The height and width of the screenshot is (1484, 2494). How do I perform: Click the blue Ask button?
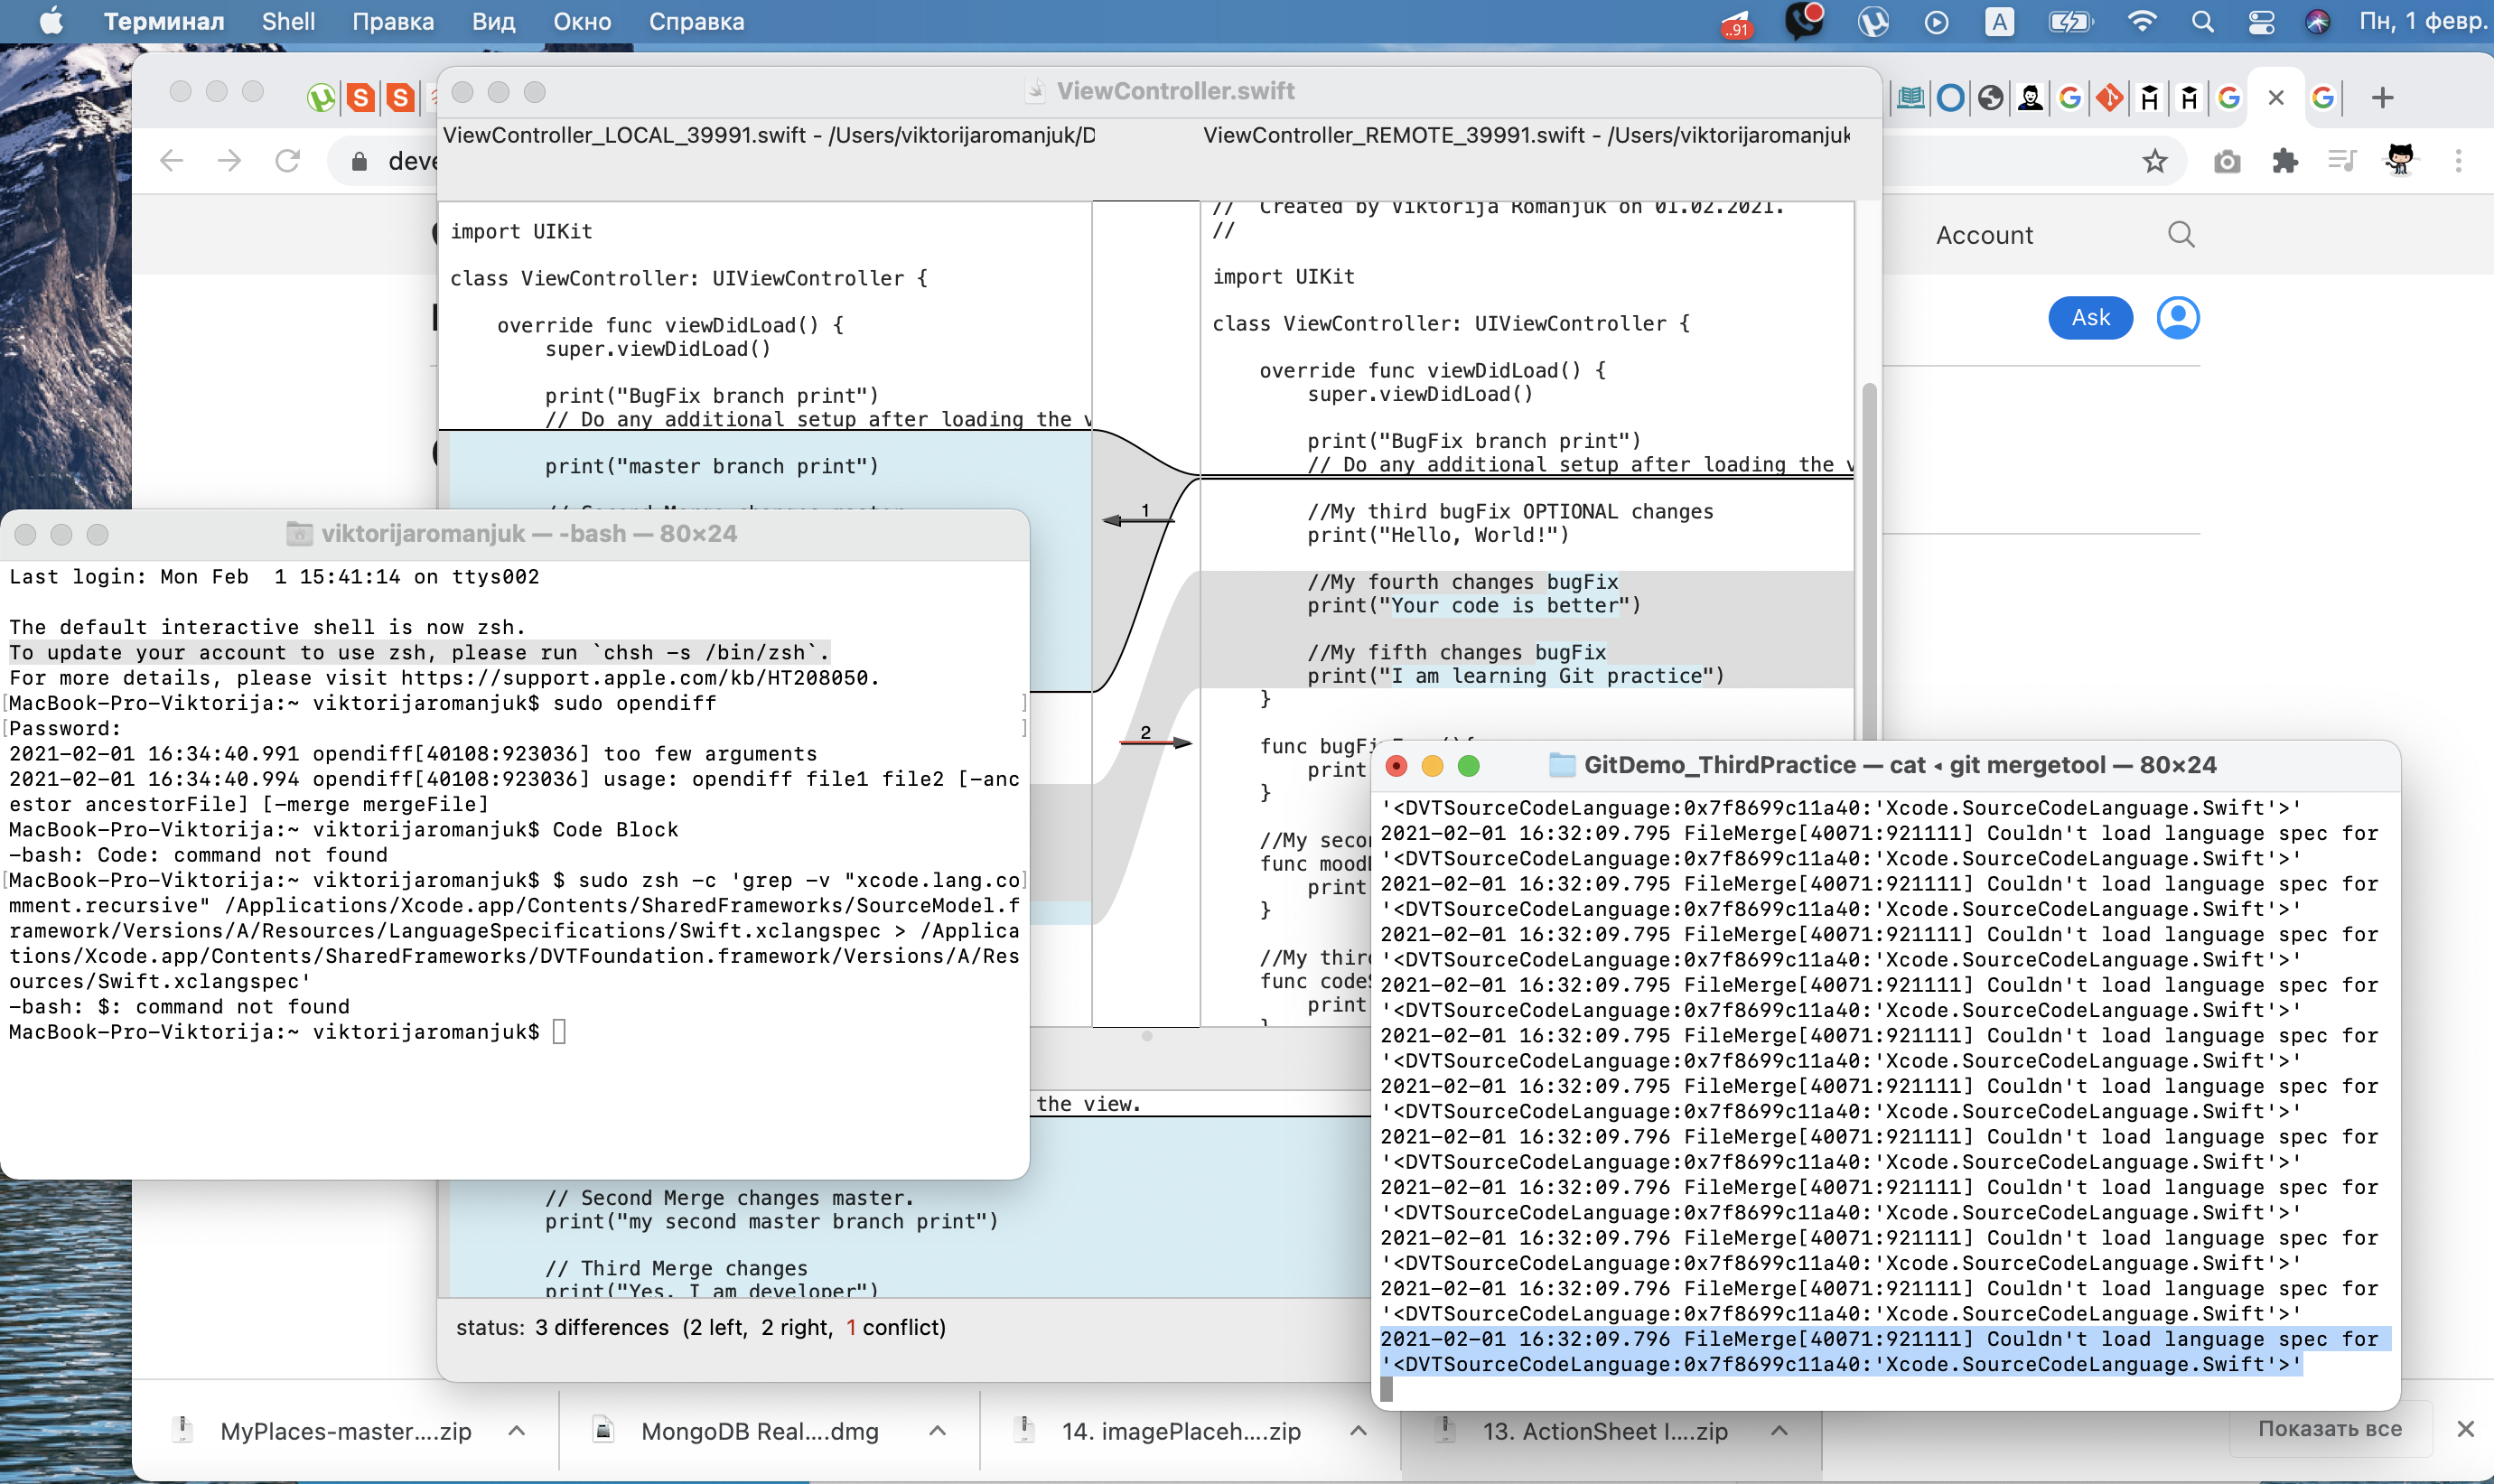point(2091,318)
